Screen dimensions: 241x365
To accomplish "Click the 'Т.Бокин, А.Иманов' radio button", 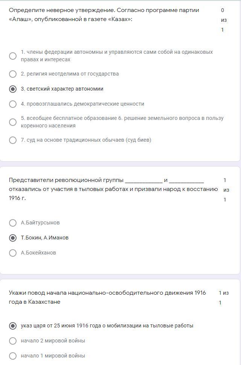I will pyautogui.click(x=13, y=238).
